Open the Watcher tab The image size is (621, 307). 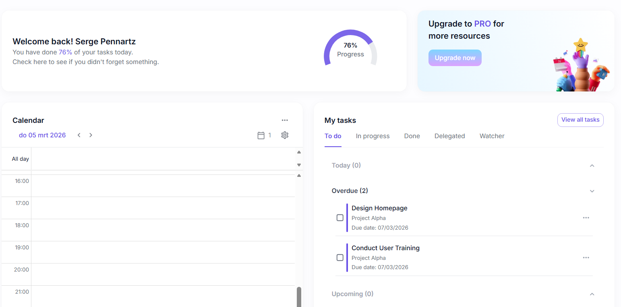click(492, 136)
